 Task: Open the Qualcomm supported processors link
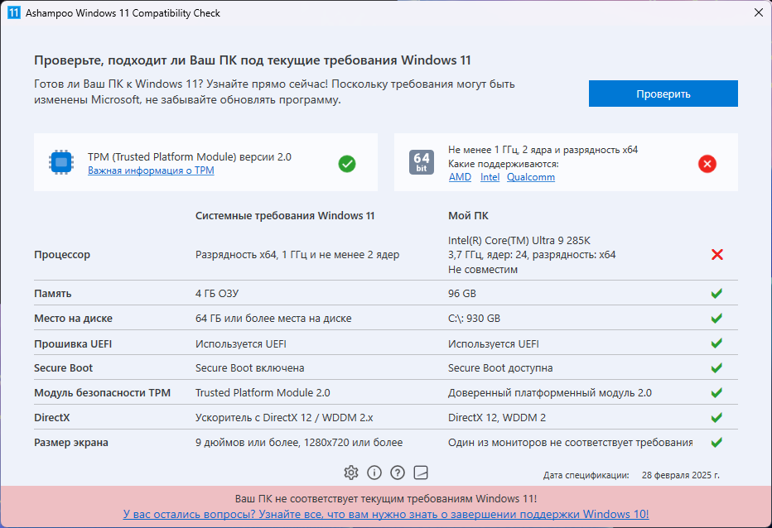click(x=531, y=177)
